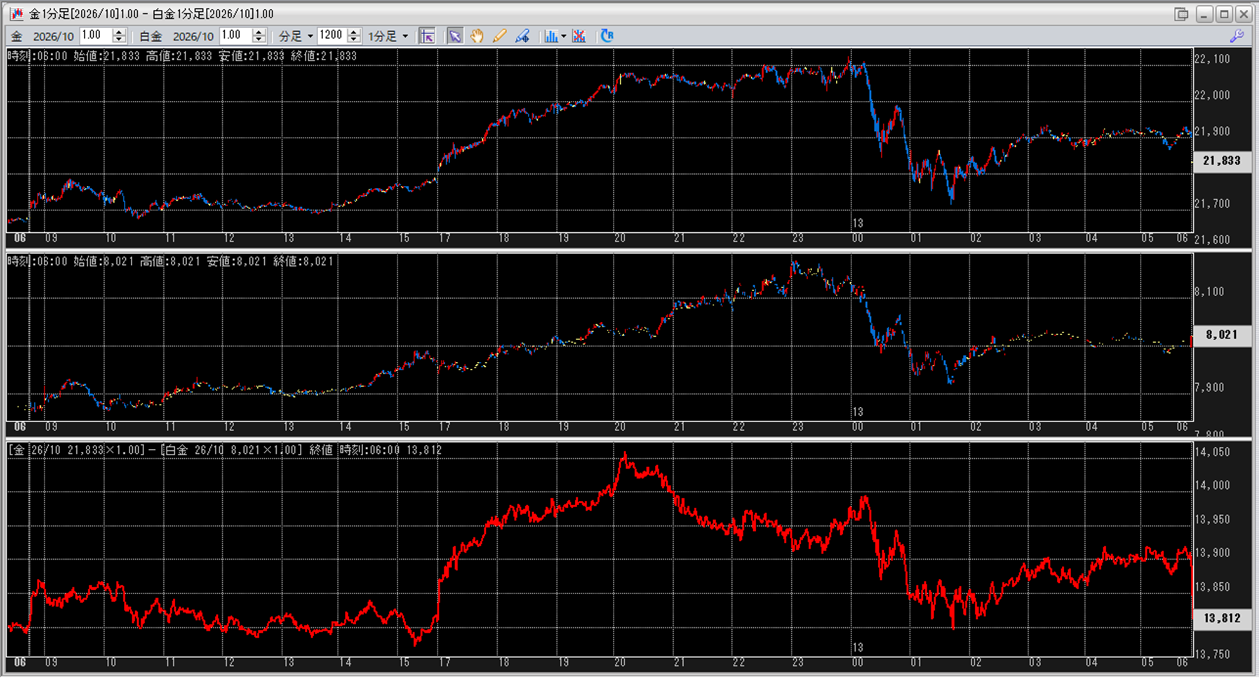Increase the 1200 bar count stepper
Viewport: 1259px width, 678px height.
click(354, 32)
